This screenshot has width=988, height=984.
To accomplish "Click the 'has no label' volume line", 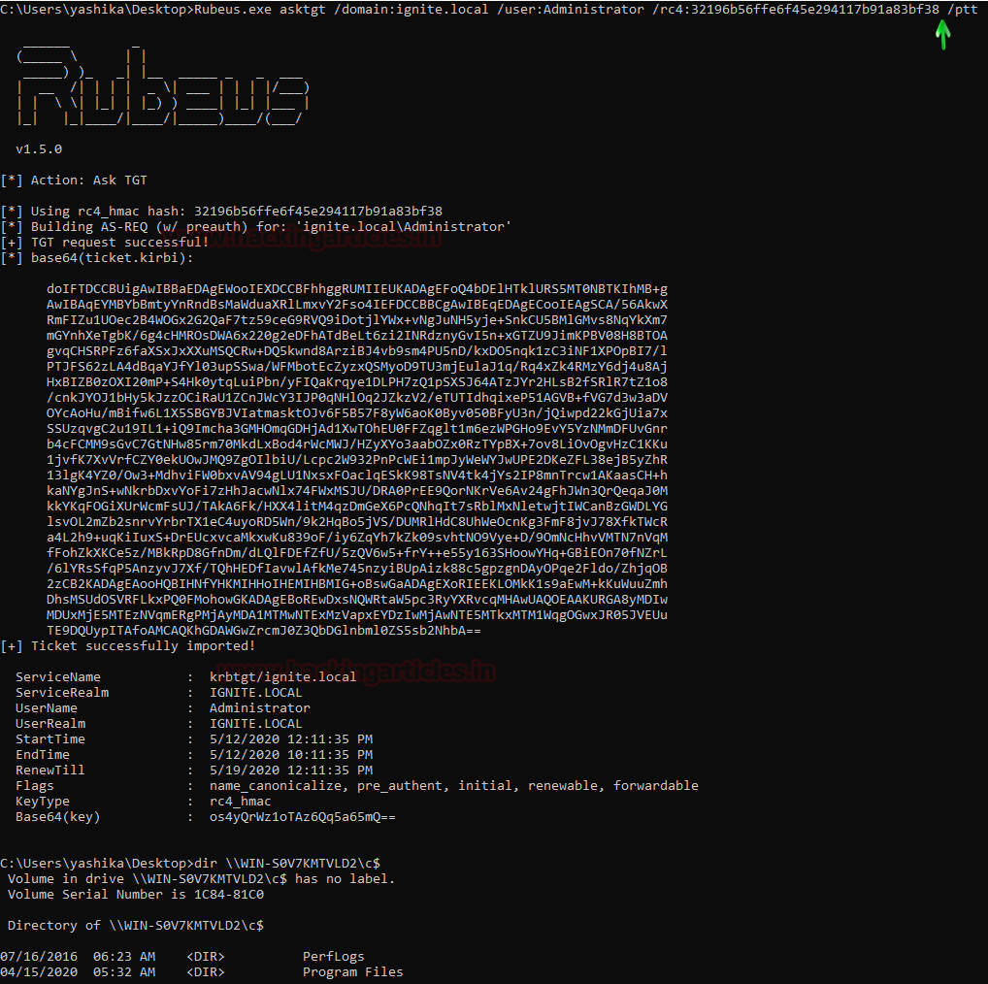I will pos(202,879).
